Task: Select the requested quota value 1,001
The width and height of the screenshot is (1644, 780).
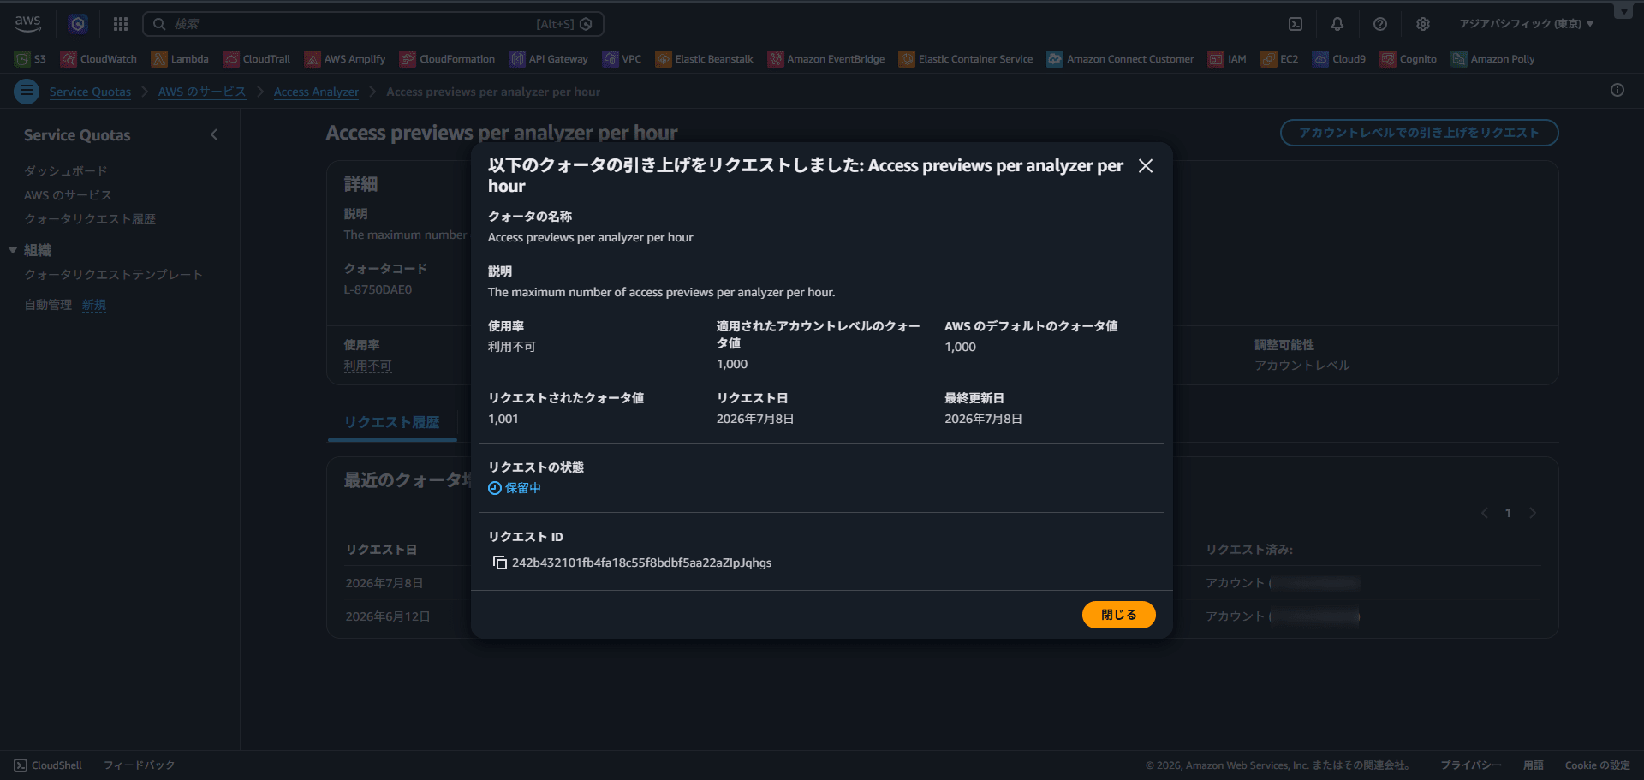Action: pos(503,419)
